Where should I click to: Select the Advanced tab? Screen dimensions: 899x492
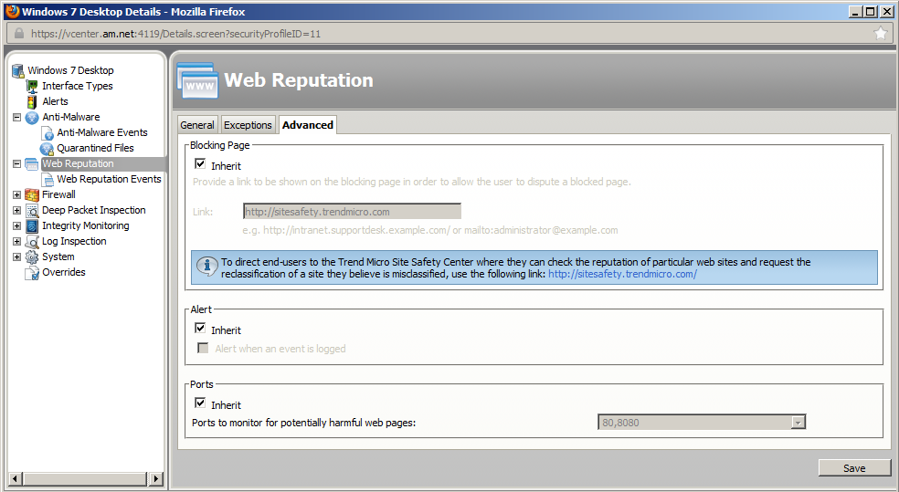[307, 125]
